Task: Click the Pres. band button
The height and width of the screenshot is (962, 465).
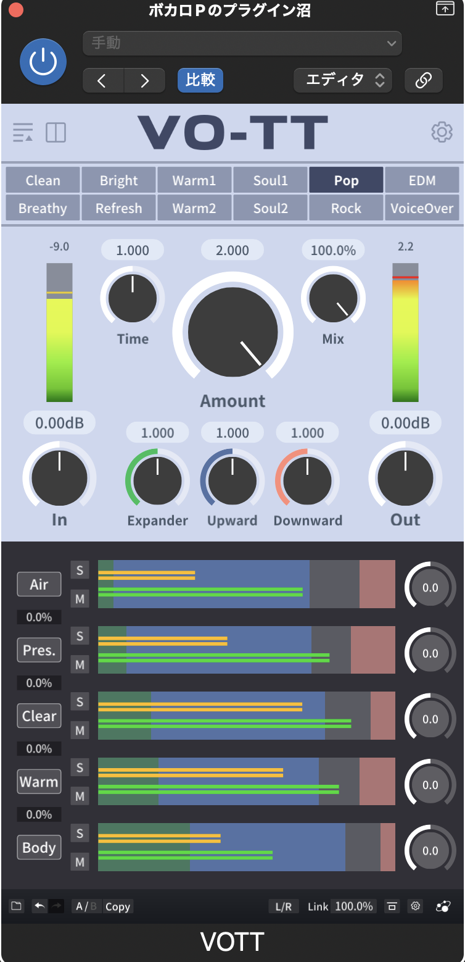Action: tap(39, 650)
